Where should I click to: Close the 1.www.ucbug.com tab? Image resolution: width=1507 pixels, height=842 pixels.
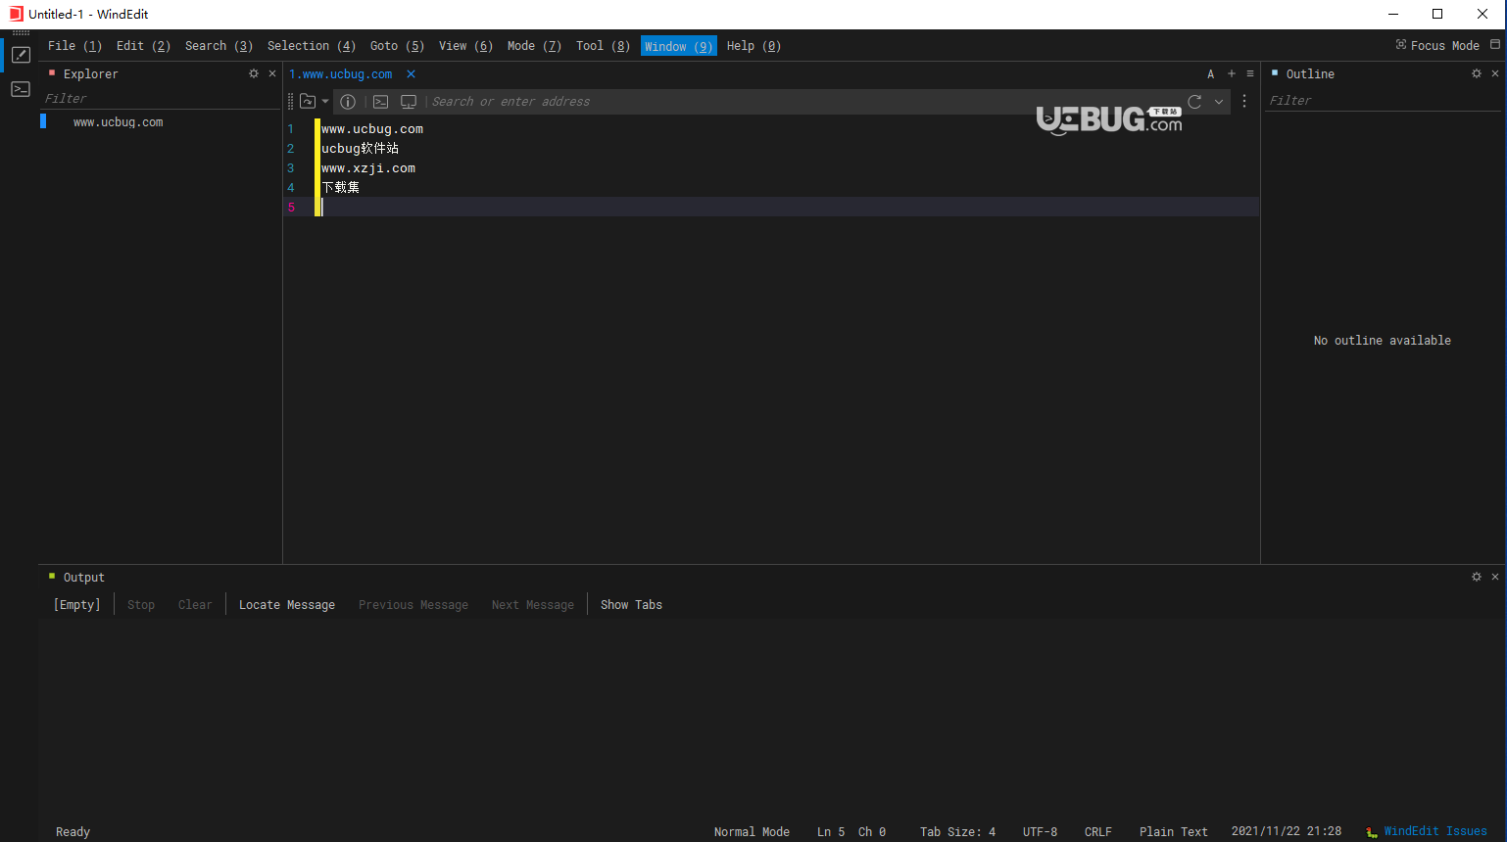(x=411, y=73)
